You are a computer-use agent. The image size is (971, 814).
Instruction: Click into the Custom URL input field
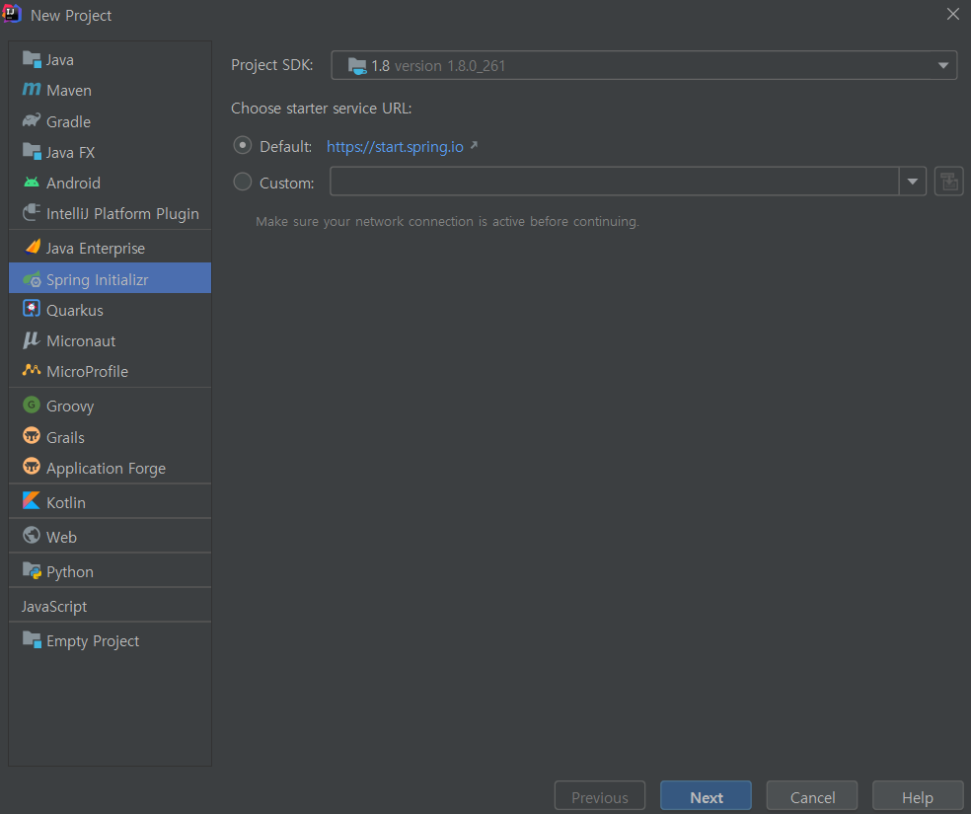615,182
